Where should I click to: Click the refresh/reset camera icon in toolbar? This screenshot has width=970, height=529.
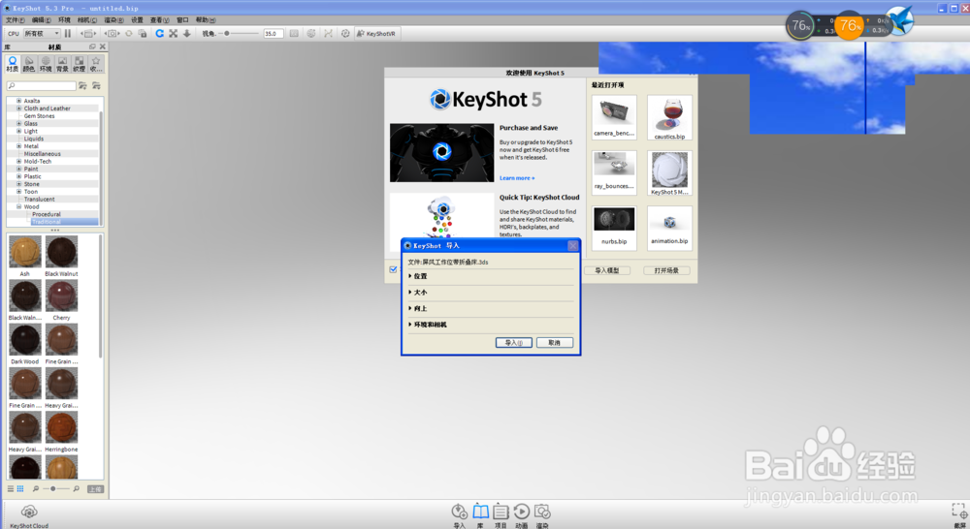pyautogui.click(x=160, y=33)
